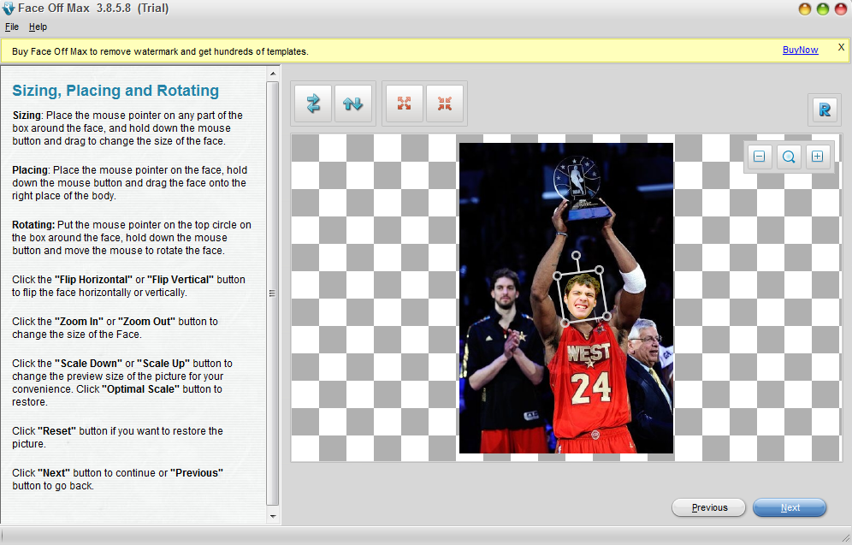Click the help panel scroll down arrow
Screen dimensions: 852x545
[x=273, y=517]
